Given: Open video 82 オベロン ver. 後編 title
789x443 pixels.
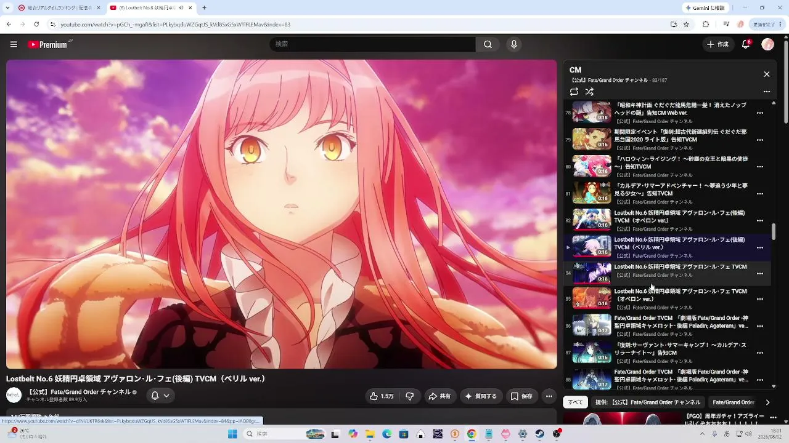Looking at the screenshot, I should coord(679,217).
